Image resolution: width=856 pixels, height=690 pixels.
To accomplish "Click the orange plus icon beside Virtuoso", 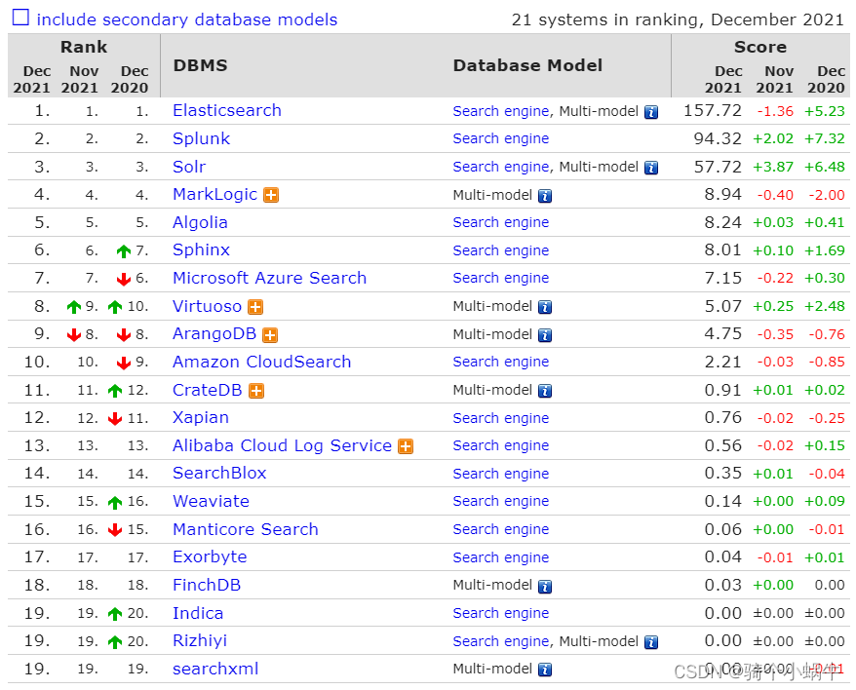I will click(255, 307).
